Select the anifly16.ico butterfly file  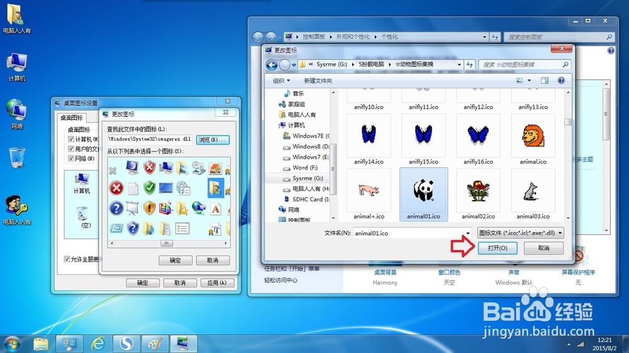[x=478, y=140]
